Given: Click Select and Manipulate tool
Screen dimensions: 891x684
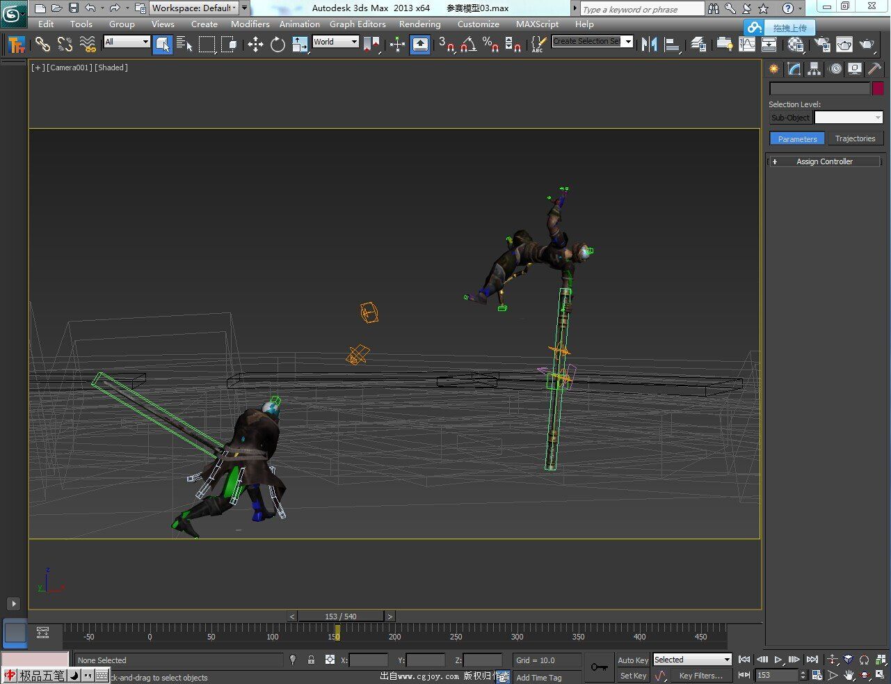Looking at the screenshot, I should (x=397, y=45).
